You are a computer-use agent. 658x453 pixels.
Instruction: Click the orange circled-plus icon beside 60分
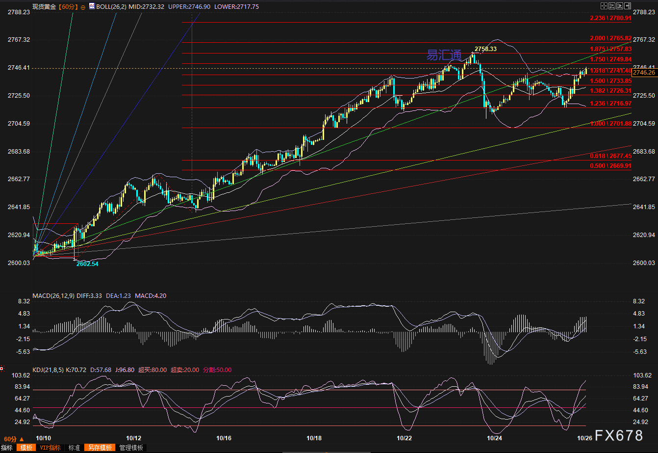[82, 7]
